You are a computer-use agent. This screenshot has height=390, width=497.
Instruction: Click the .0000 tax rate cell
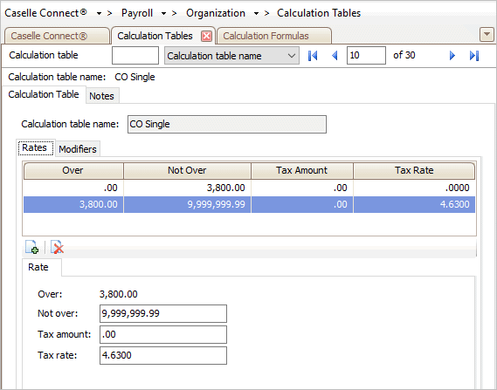click(x=414, y=188)
